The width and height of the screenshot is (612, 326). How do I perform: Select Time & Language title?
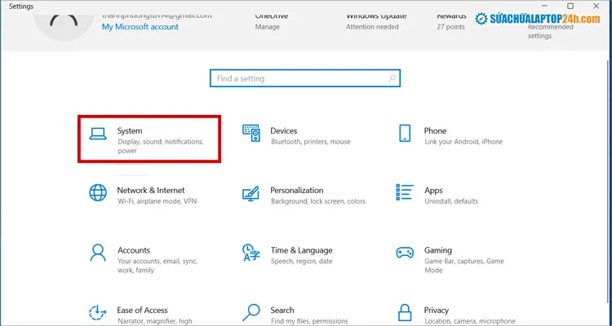[x=302, y=250]
